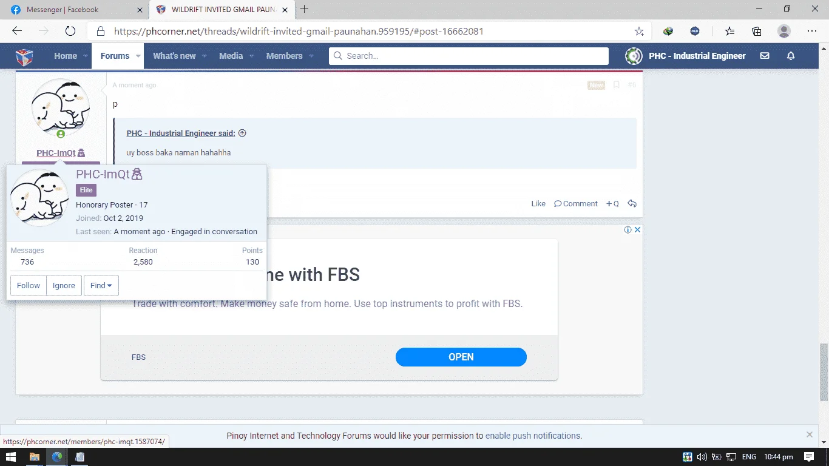Screen dimensions: 829x466
Task: Reload the current page
Action: (70, 31)
